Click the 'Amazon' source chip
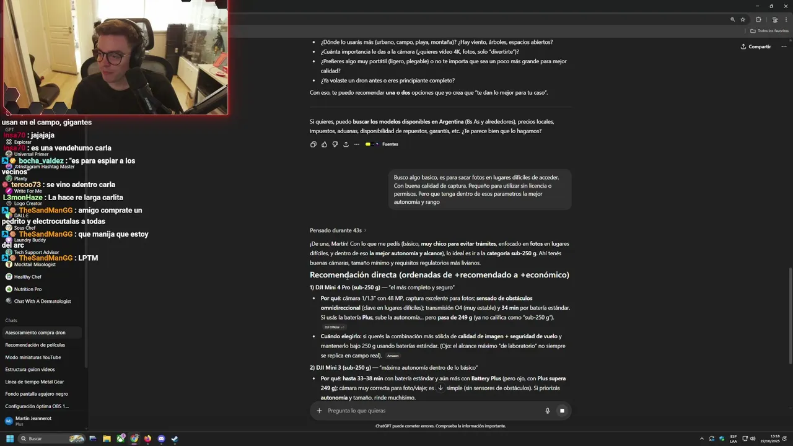Screen dimensions: 793x446 393,356
